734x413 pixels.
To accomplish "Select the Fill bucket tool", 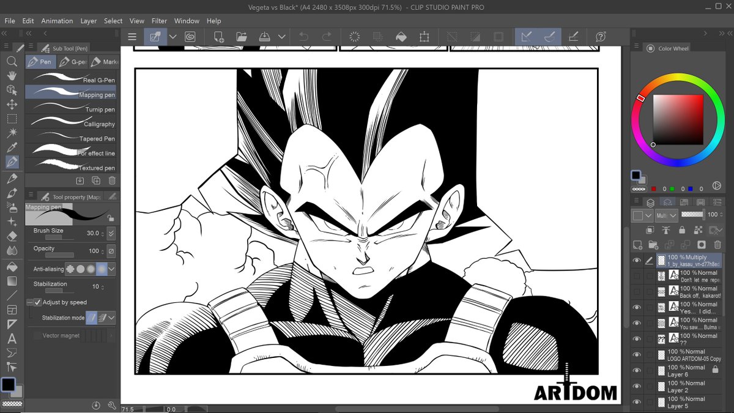I will 12,267.
